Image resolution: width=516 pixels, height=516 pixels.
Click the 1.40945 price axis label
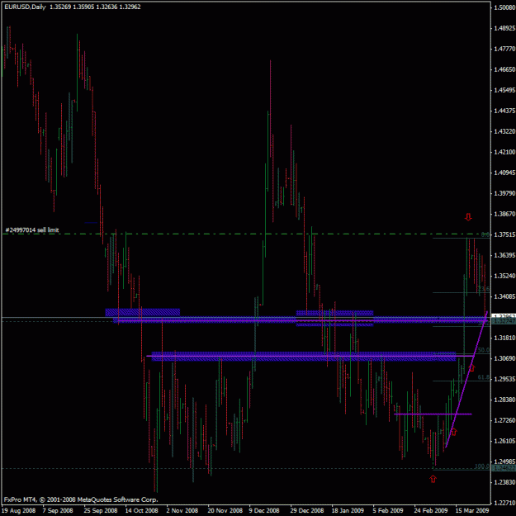[504, 173]
